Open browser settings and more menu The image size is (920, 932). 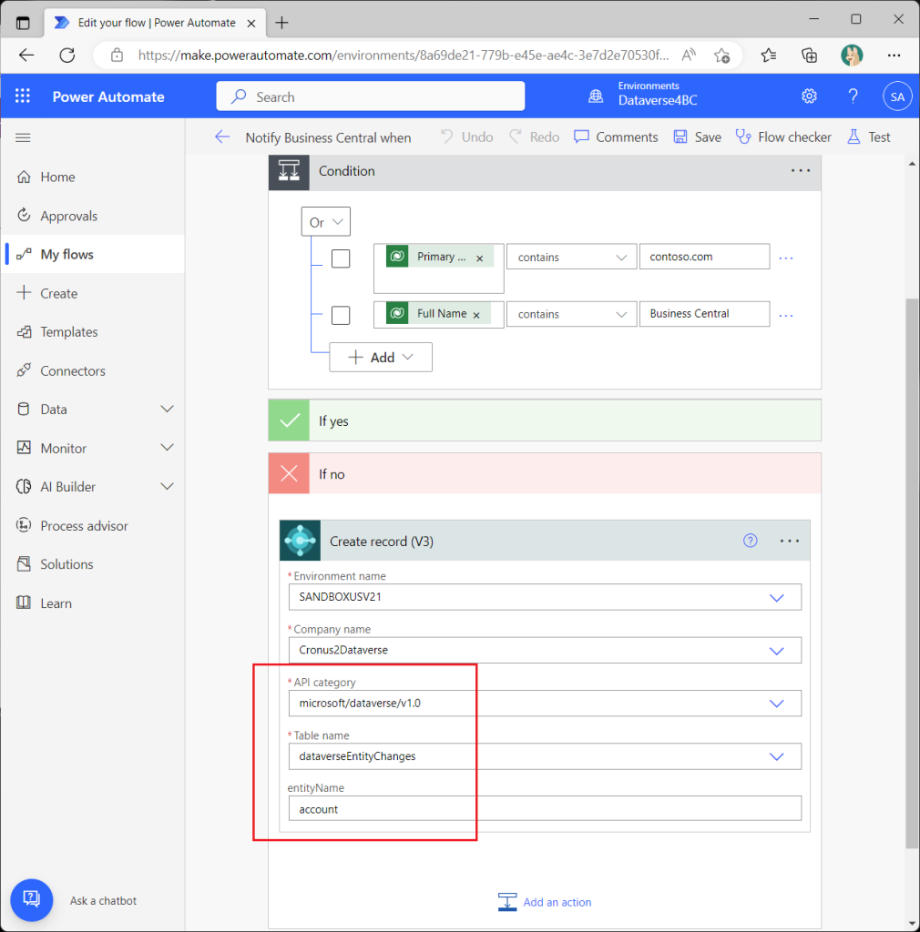[894, 56]
